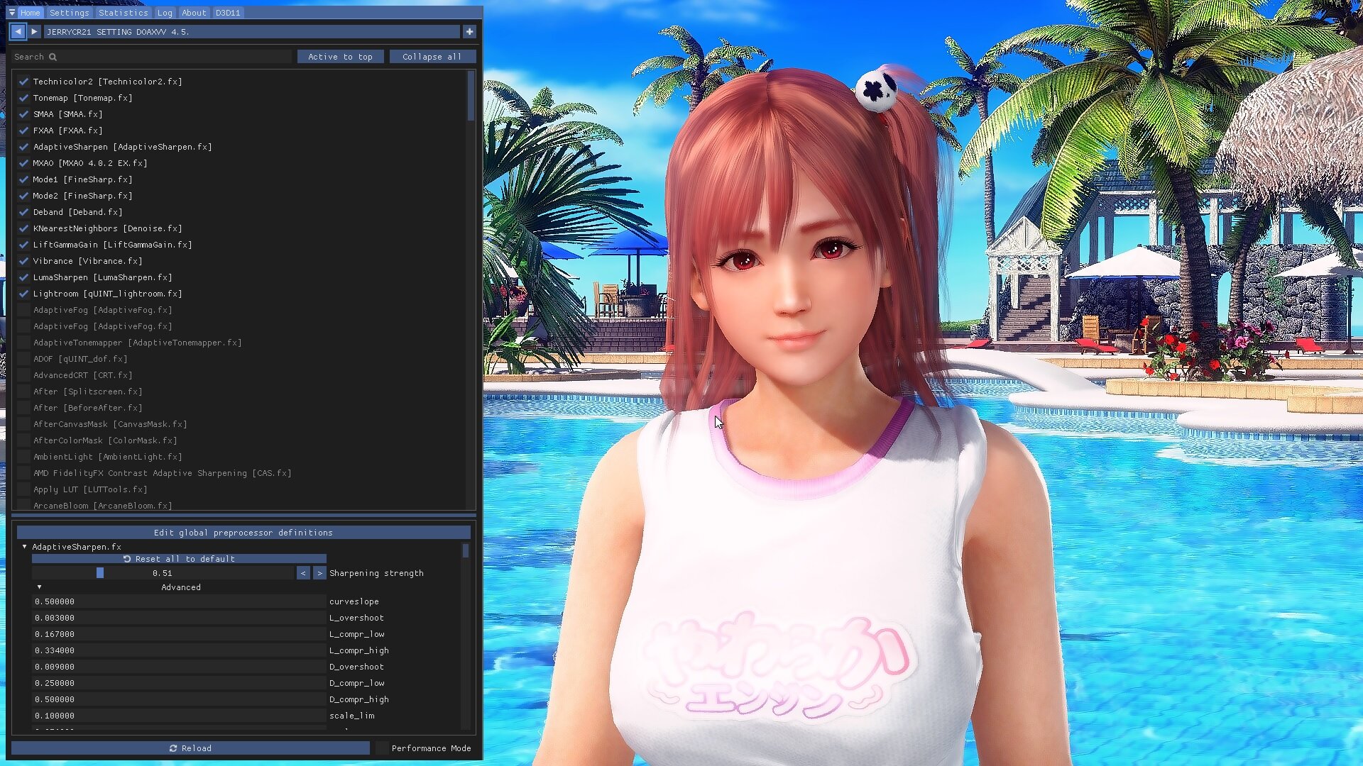Image resolution: width=1363 pixels, height=766 pixels.
Task: Click the Reload button
Action: click(x=190, y=748)
